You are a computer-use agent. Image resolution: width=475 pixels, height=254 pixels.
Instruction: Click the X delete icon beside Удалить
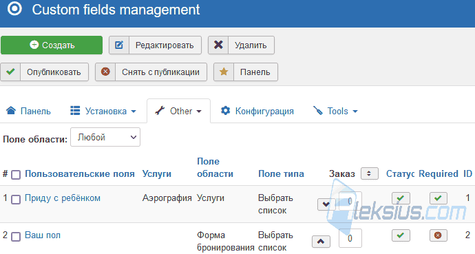click(218, 45)
